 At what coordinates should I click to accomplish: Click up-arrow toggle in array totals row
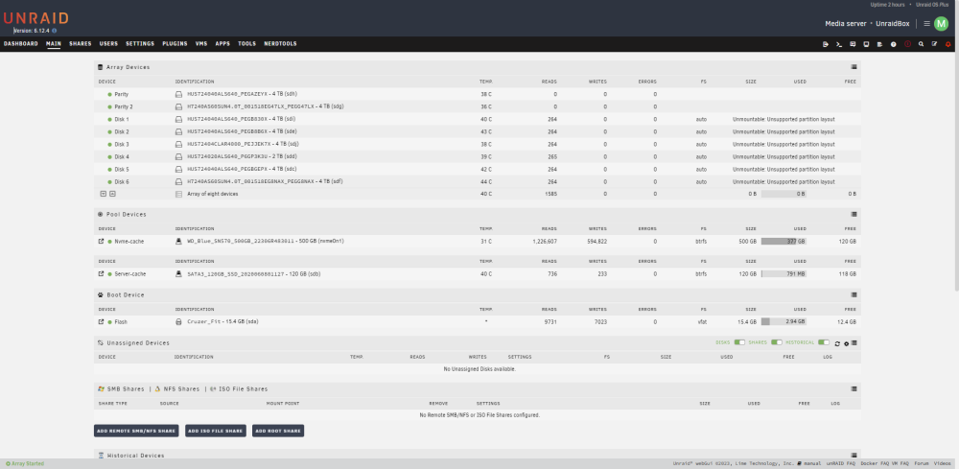pyautogui.click(x=112, y=194)
